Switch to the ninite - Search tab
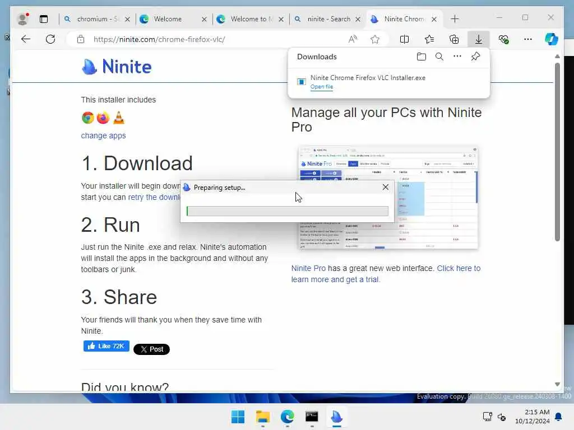The height and width of the screenshot is (430, 574). click(x=325, y=19)
